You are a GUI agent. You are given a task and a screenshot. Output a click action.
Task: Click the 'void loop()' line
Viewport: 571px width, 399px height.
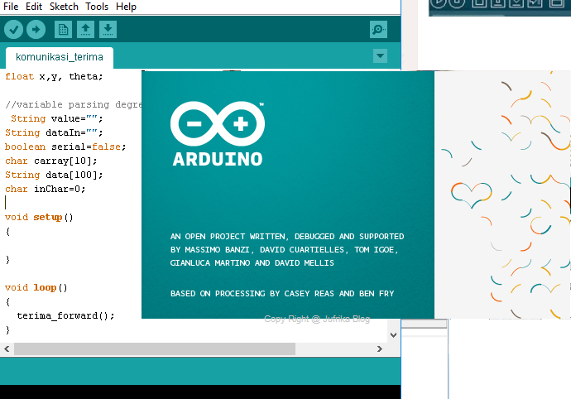coord(36,288)
